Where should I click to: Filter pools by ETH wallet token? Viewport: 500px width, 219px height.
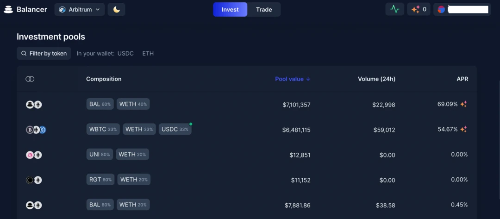(148, 54)
